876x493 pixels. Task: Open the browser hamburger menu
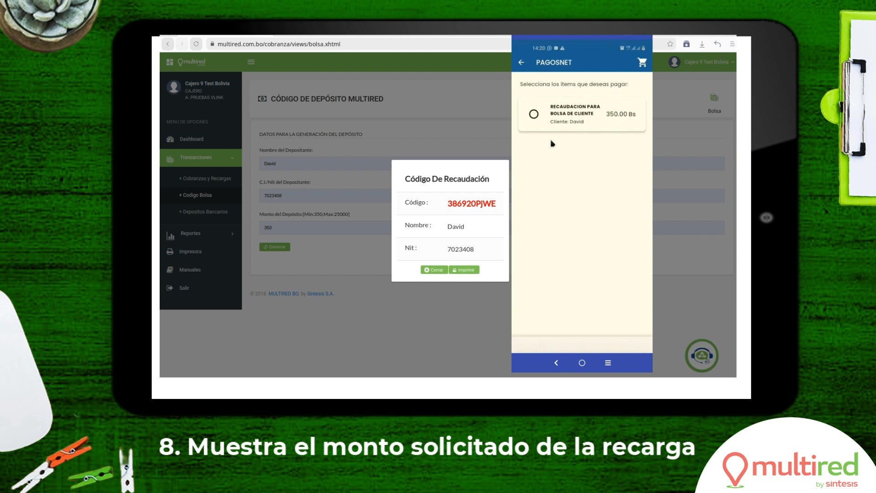(732, 44)
